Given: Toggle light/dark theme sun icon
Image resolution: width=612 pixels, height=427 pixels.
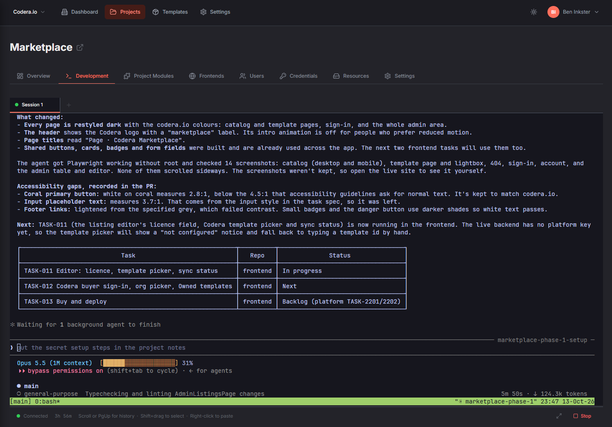Looking at the screenshot, I should [x=534, y=12].
